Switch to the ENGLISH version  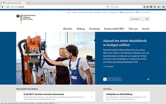tap(75, 12)
